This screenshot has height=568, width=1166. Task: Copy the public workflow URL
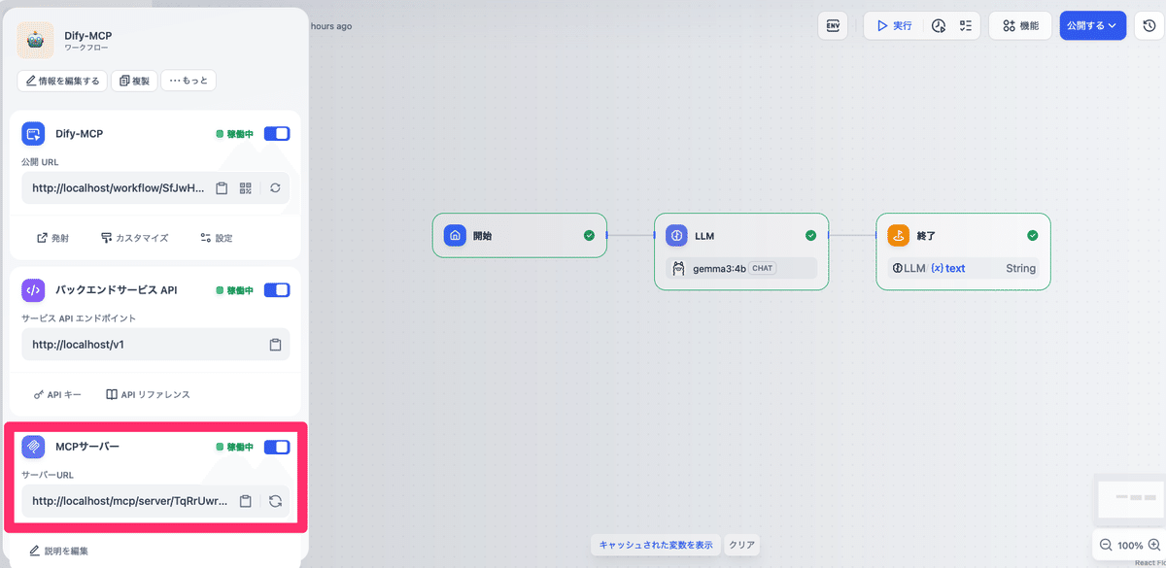[x=222, y=188]
